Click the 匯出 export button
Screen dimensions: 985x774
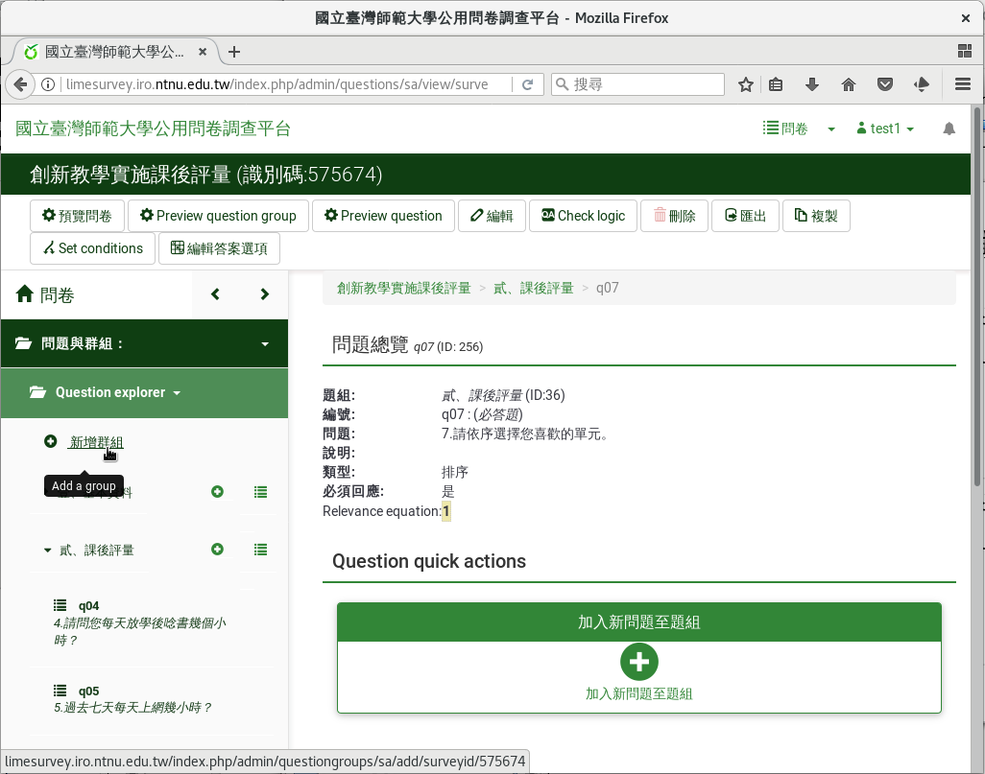tap(745, 216)
